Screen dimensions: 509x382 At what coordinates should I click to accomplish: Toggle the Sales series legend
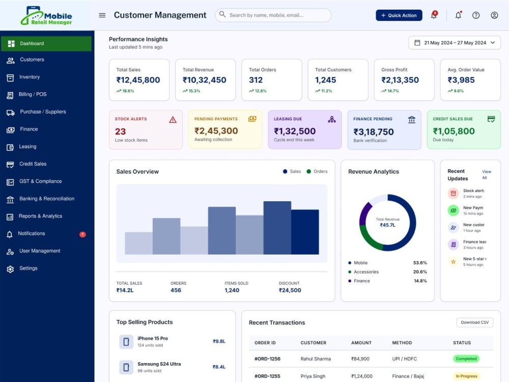click(x=292, y=171)
